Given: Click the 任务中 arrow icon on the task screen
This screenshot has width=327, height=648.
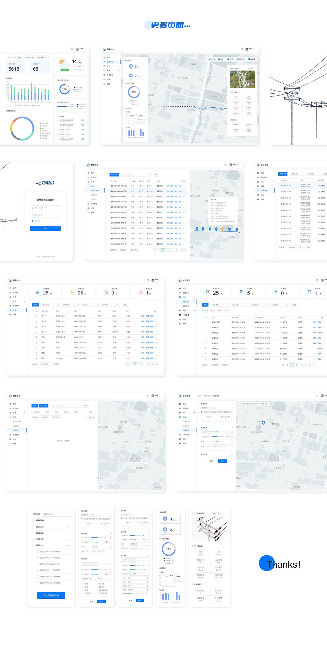Looking at the screenshot, I should click(275, 292).
